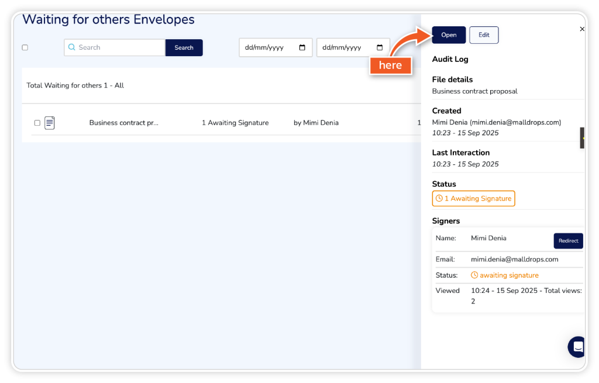Select the Business contract pr... envelope name
Image resolution: width=599 pixels, height=383 pixels.
point(123,123)
